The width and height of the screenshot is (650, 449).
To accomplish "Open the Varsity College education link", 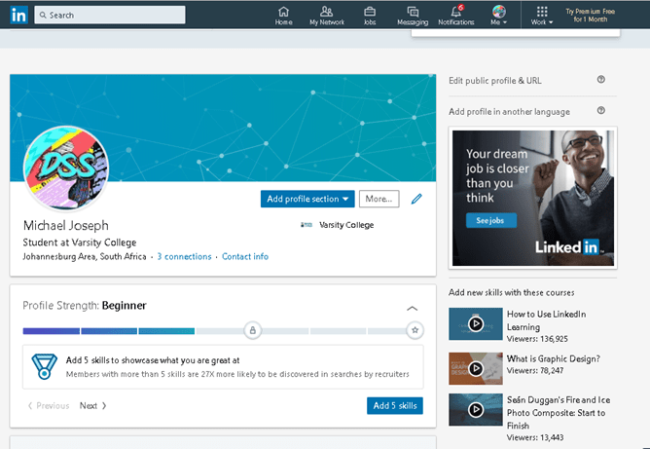I will point(346,225).
